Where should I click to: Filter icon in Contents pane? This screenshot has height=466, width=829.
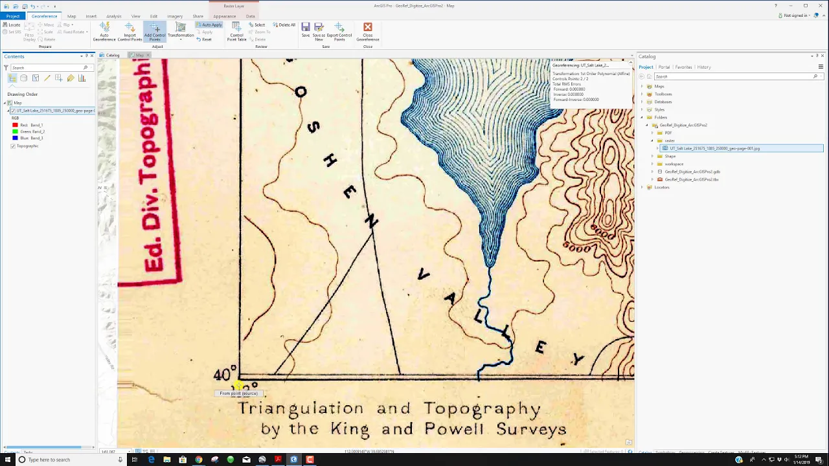point(6,67)
